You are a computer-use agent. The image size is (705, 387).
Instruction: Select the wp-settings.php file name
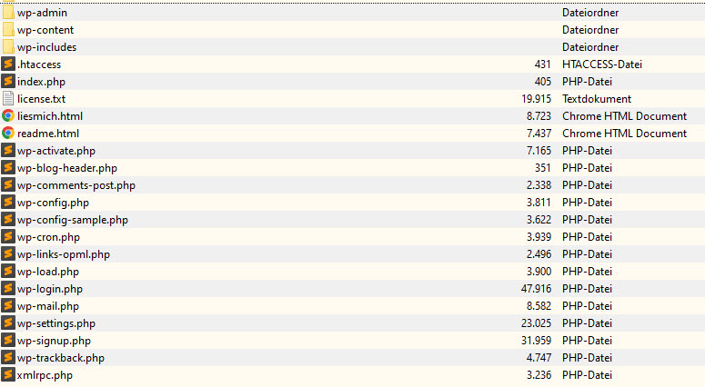point(56,323)
